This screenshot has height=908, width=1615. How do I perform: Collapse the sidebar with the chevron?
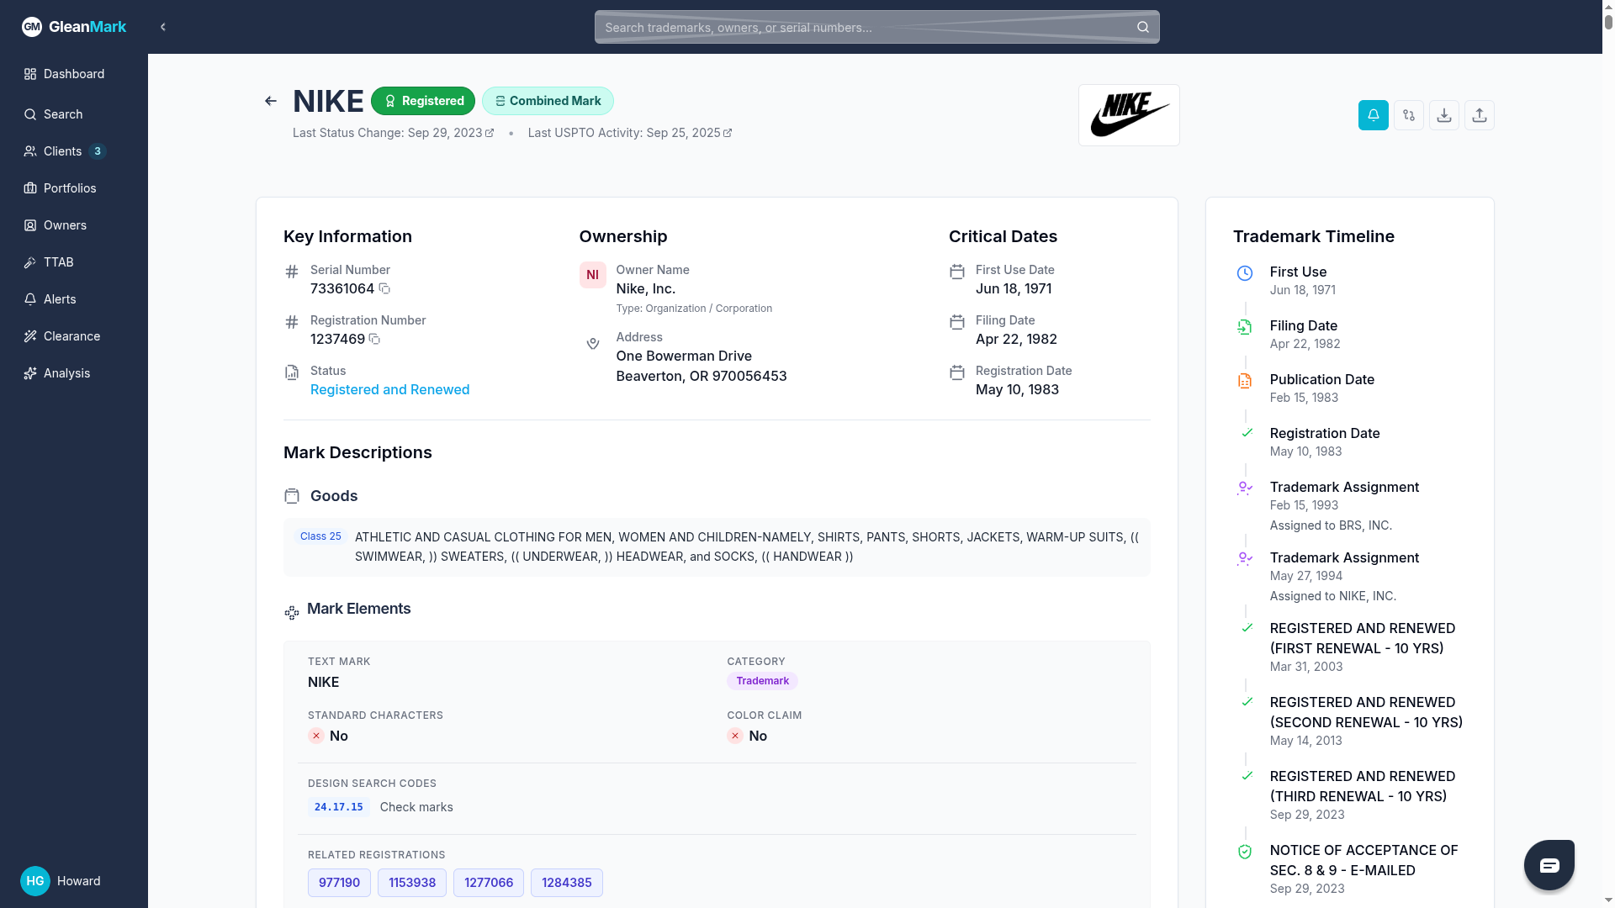[163, 27]
